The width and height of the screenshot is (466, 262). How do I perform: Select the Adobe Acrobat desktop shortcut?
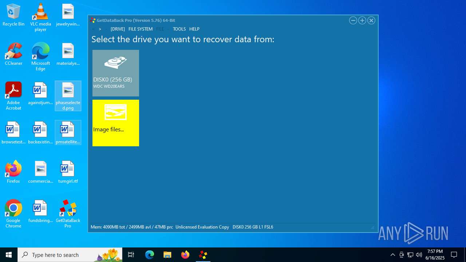[13, 96]
